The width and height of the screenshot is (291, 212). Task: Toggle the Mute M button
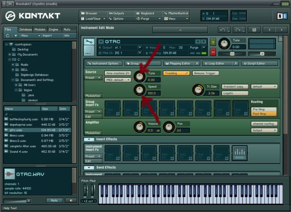point(213,52)
